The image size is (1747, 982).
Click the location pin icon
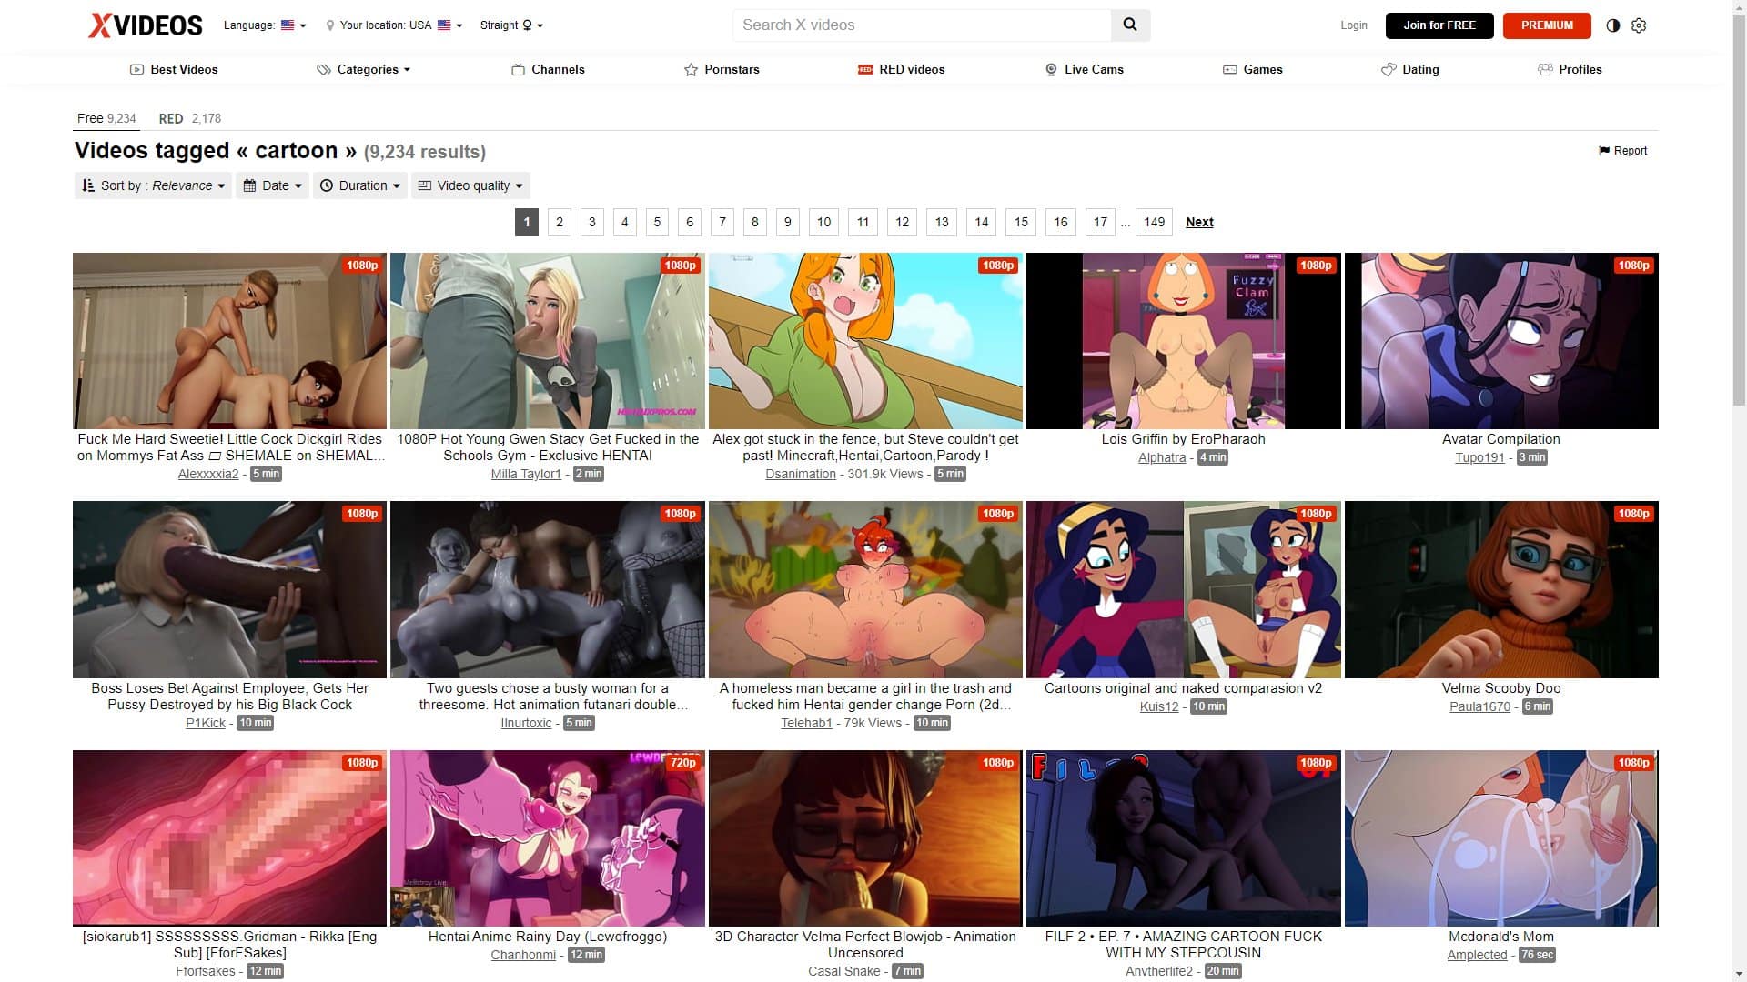331,25
